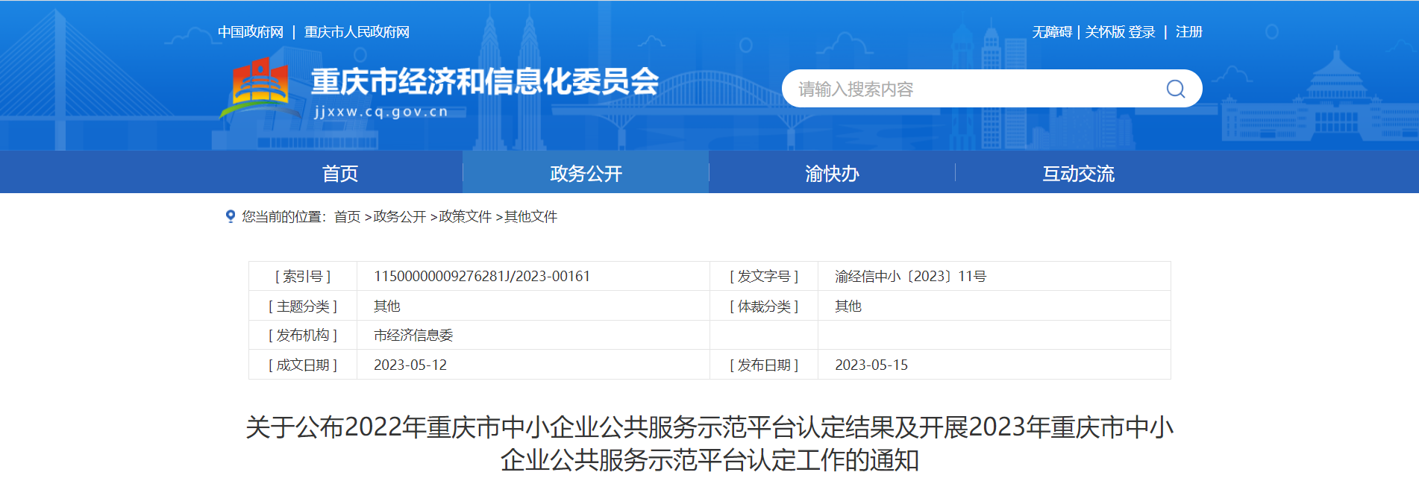Click 政务公开 in the breadcrumb path
This screenshot has height=481, width=1419.
coord(399,217)
